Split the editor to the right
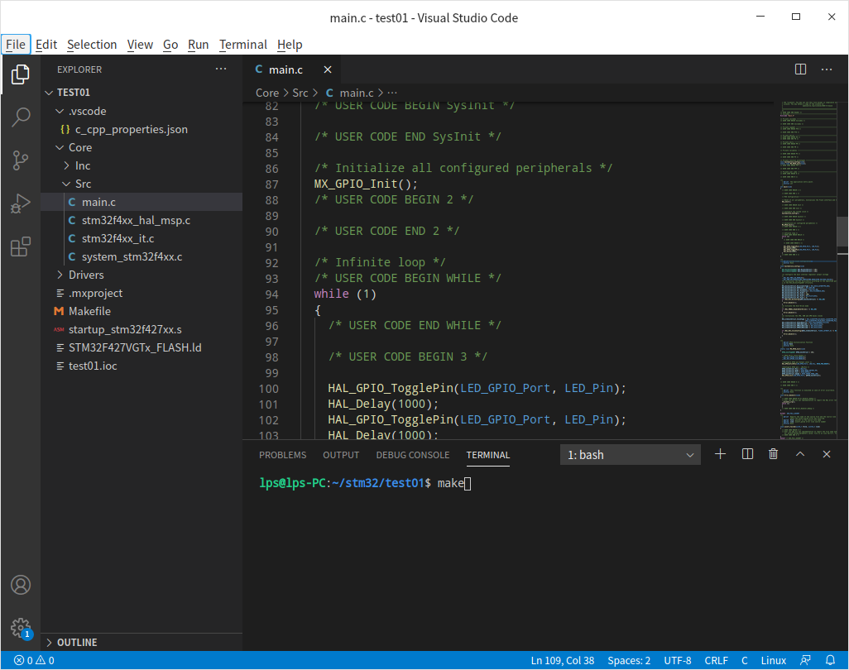The image size is (849, 670). [800, 69]
